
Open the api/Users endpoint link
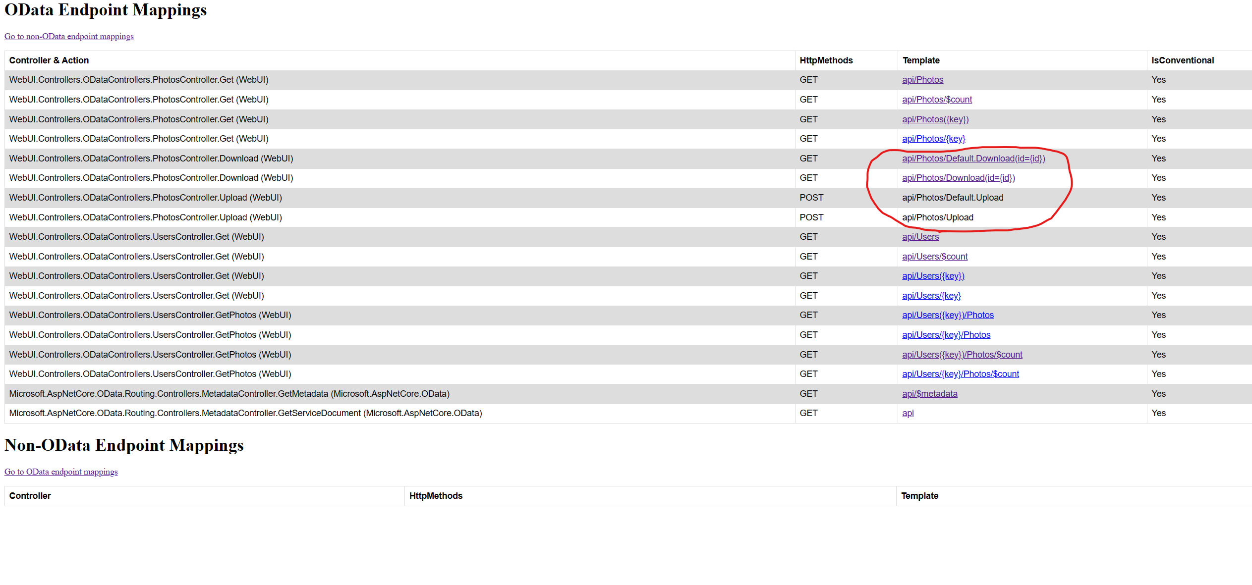pyautogui.click(x=920, y=236)
